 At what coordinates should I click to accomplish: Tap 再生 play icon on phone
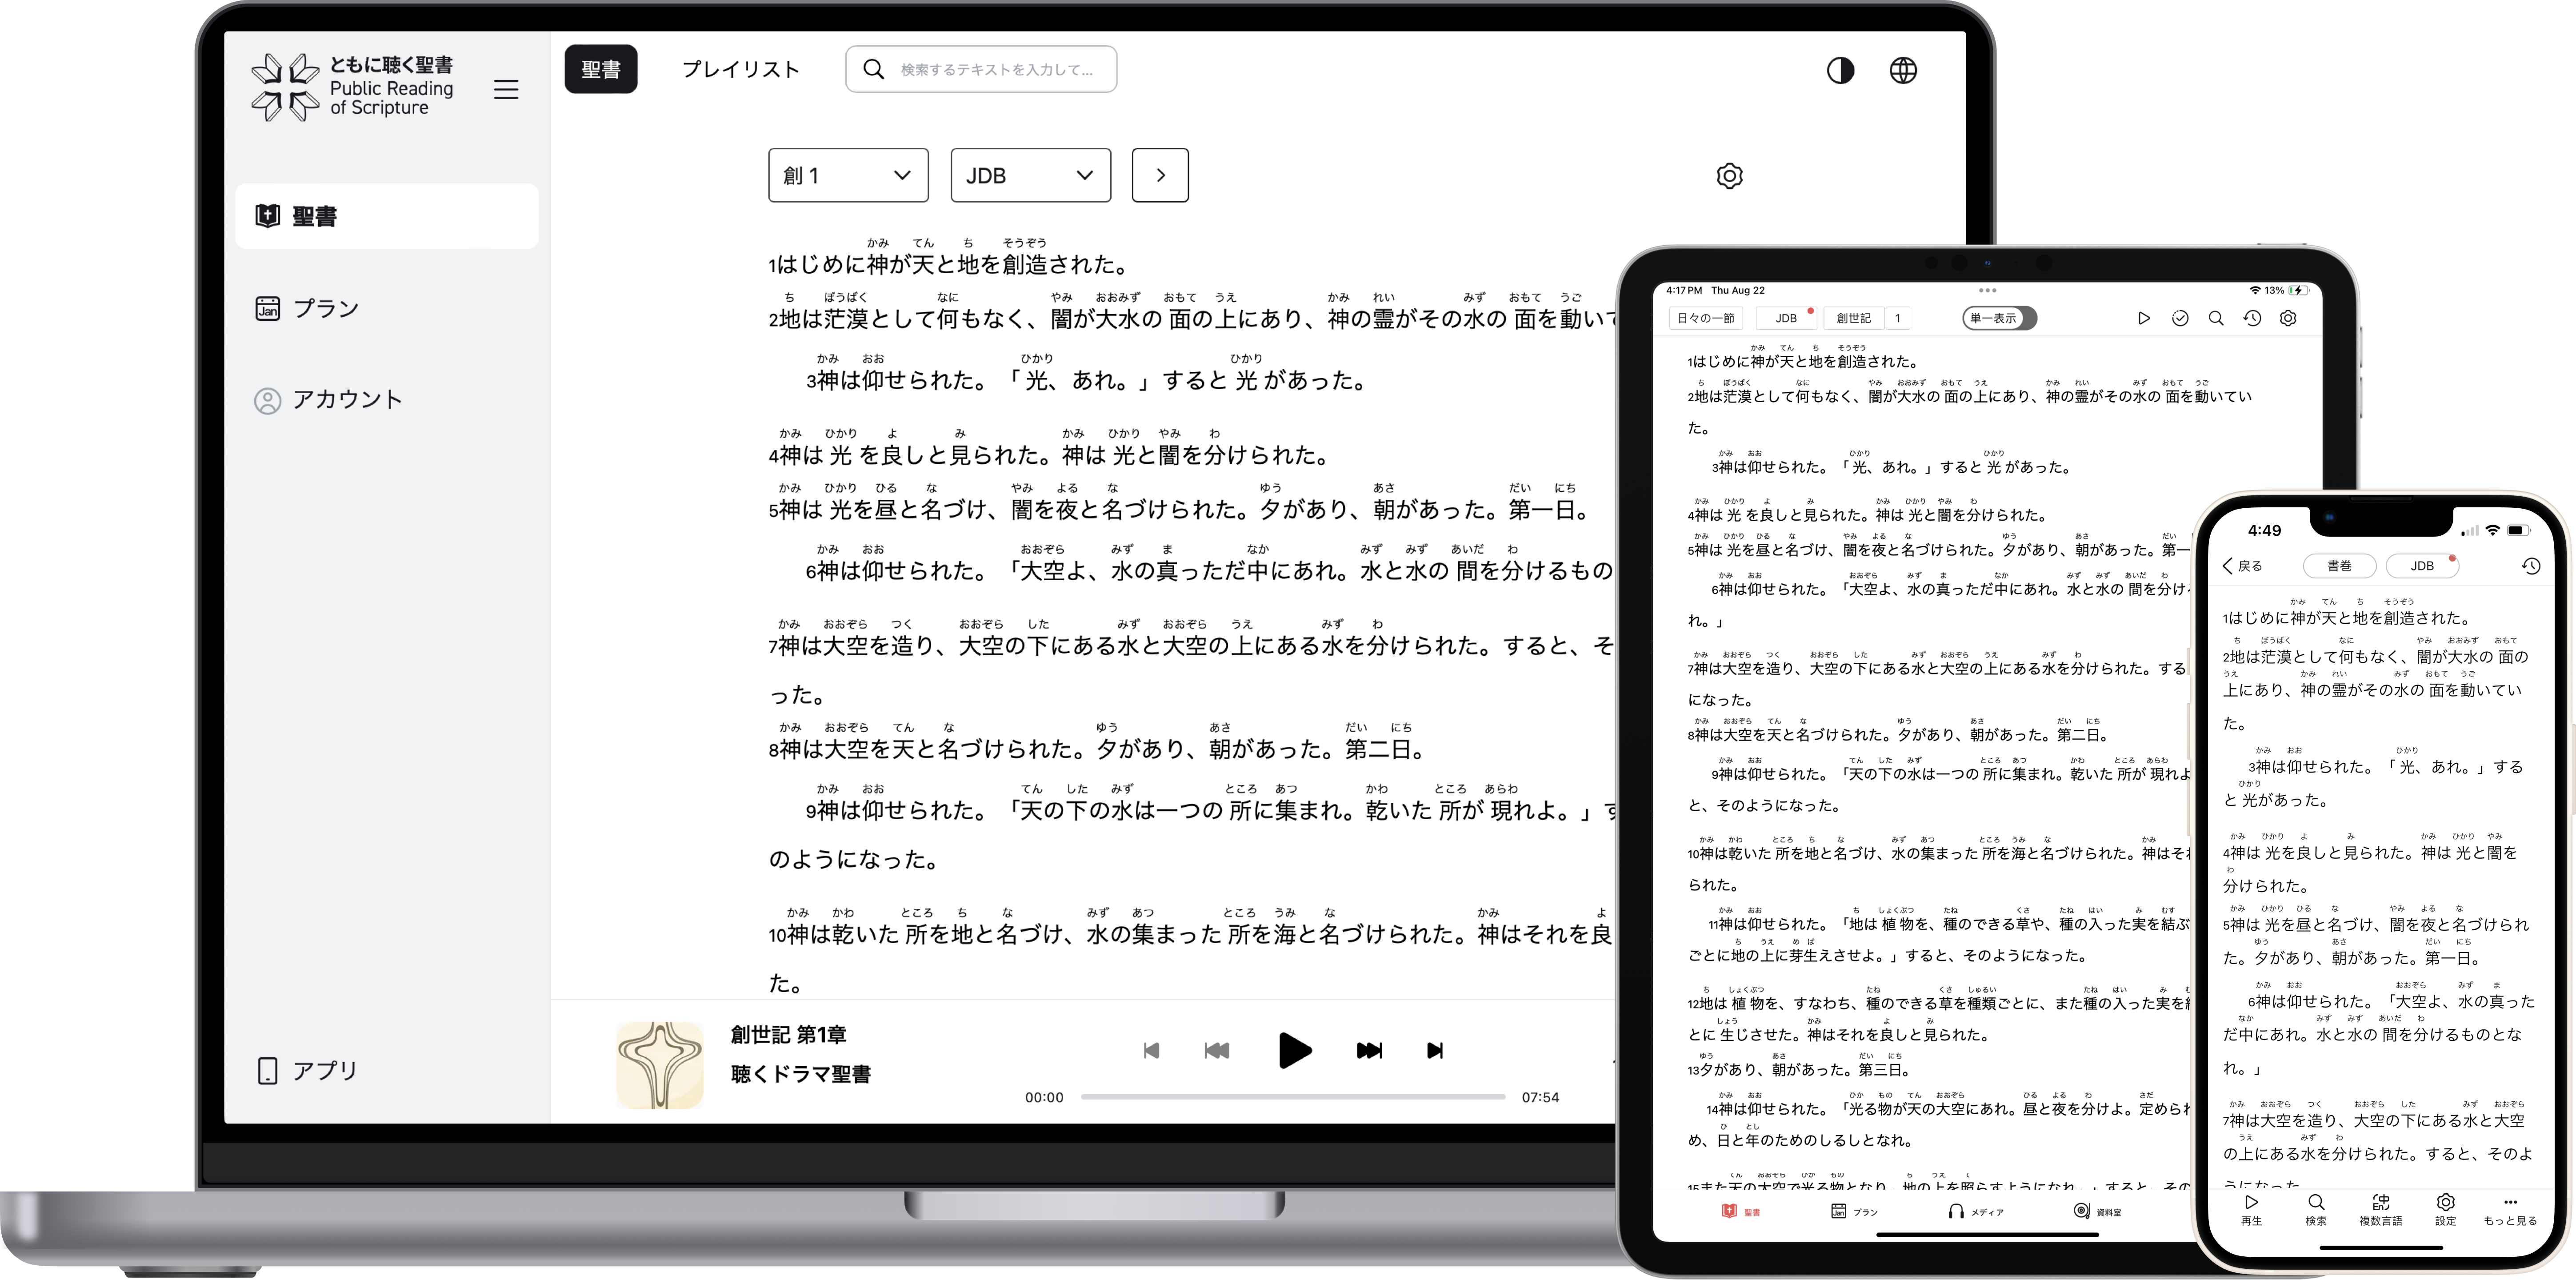click(x=2251, y=1210)
